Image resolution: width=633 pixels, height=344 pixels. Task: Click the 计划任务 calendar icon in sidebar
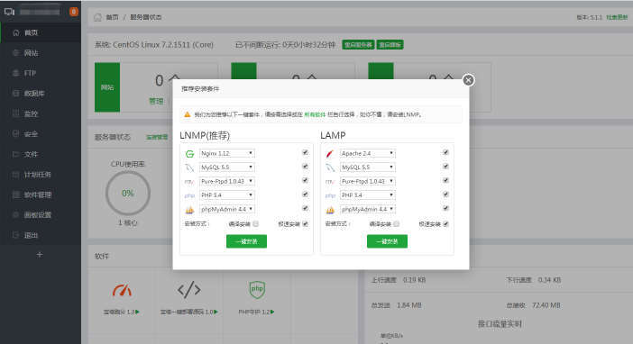click(x=15, y=174)
